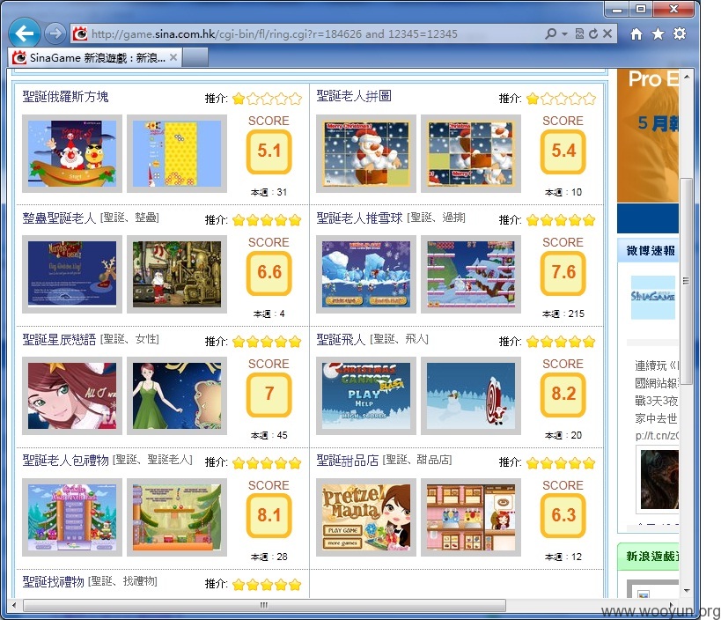Click the 6.6 score badge
Viewport: 721px width, 620px height.
(269, 273)
